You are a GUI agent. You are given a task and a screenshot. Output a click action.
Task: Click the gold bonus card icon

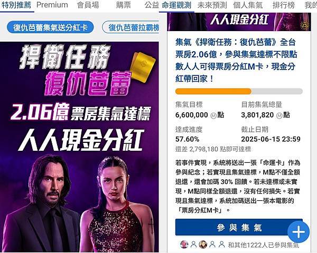point(143,67)
